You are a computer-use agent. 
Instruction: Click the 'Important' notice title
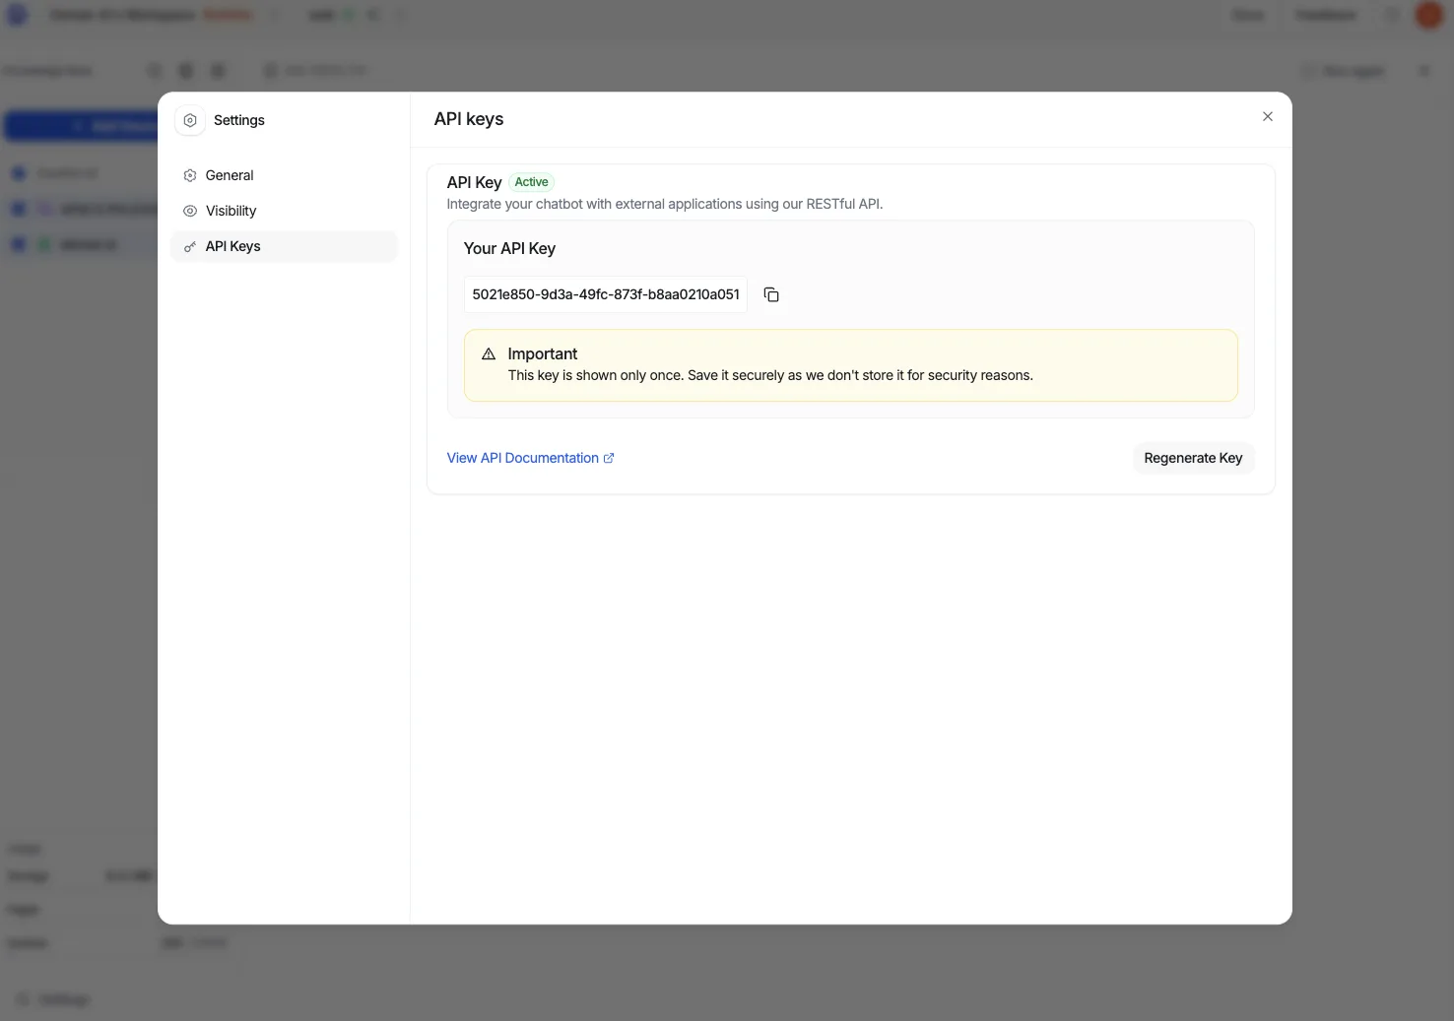[x=543, y=353]
